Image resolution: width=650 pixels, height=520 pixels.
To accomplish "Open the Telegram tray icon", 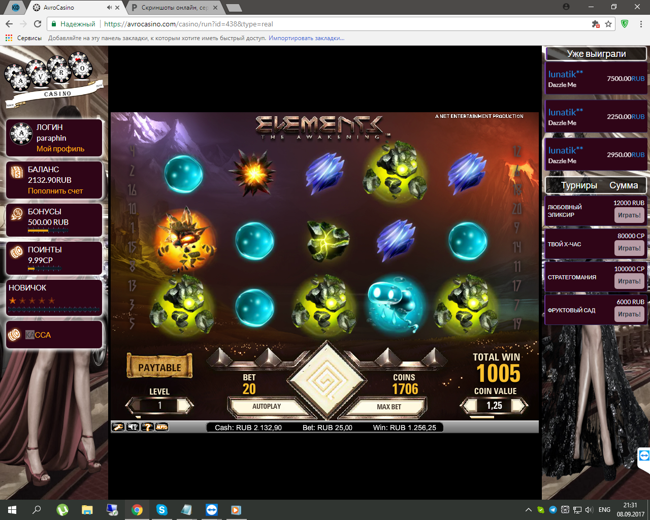I will pos(552,510).
